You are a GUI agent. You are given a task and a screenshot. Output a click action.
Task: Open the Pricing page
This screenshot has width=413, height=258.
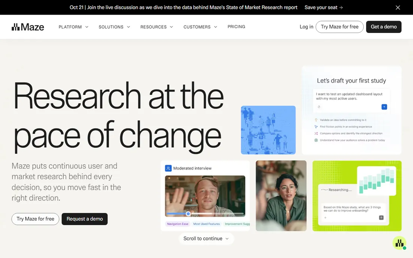236,27
